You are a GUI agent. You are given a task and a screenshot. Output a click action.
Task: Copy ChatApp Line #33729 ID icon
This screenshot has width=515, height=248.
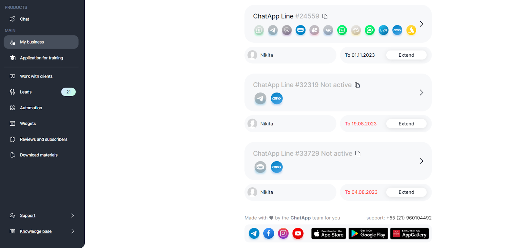point(358,153)
